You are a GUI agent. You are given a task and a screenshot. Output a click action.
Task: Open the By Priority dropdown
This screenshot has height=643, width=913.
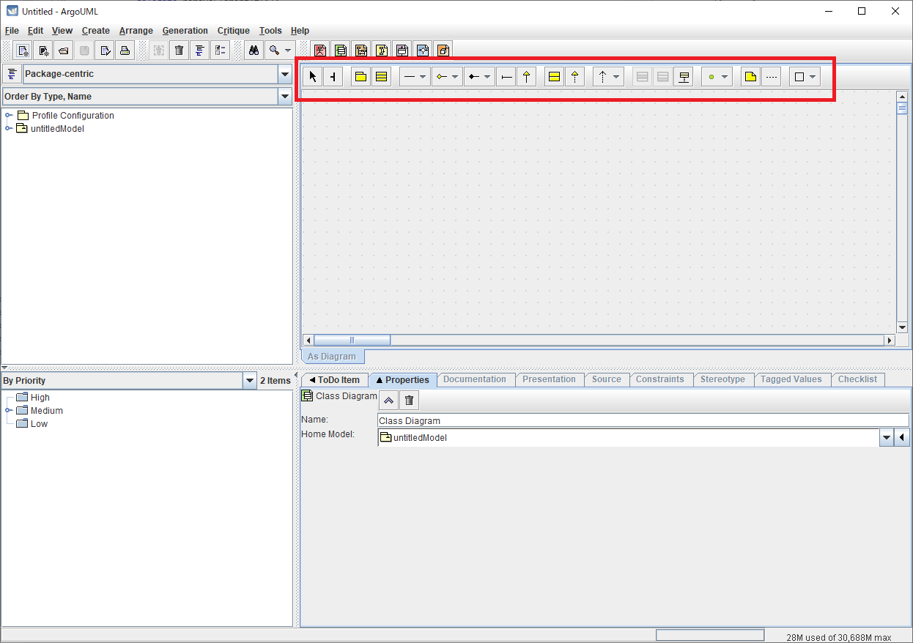coord(249,381)
